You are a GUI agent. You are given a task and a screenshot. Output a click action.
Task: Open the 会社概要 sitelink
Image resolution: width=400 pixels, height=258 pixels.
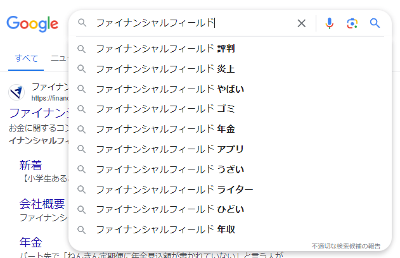42,204
